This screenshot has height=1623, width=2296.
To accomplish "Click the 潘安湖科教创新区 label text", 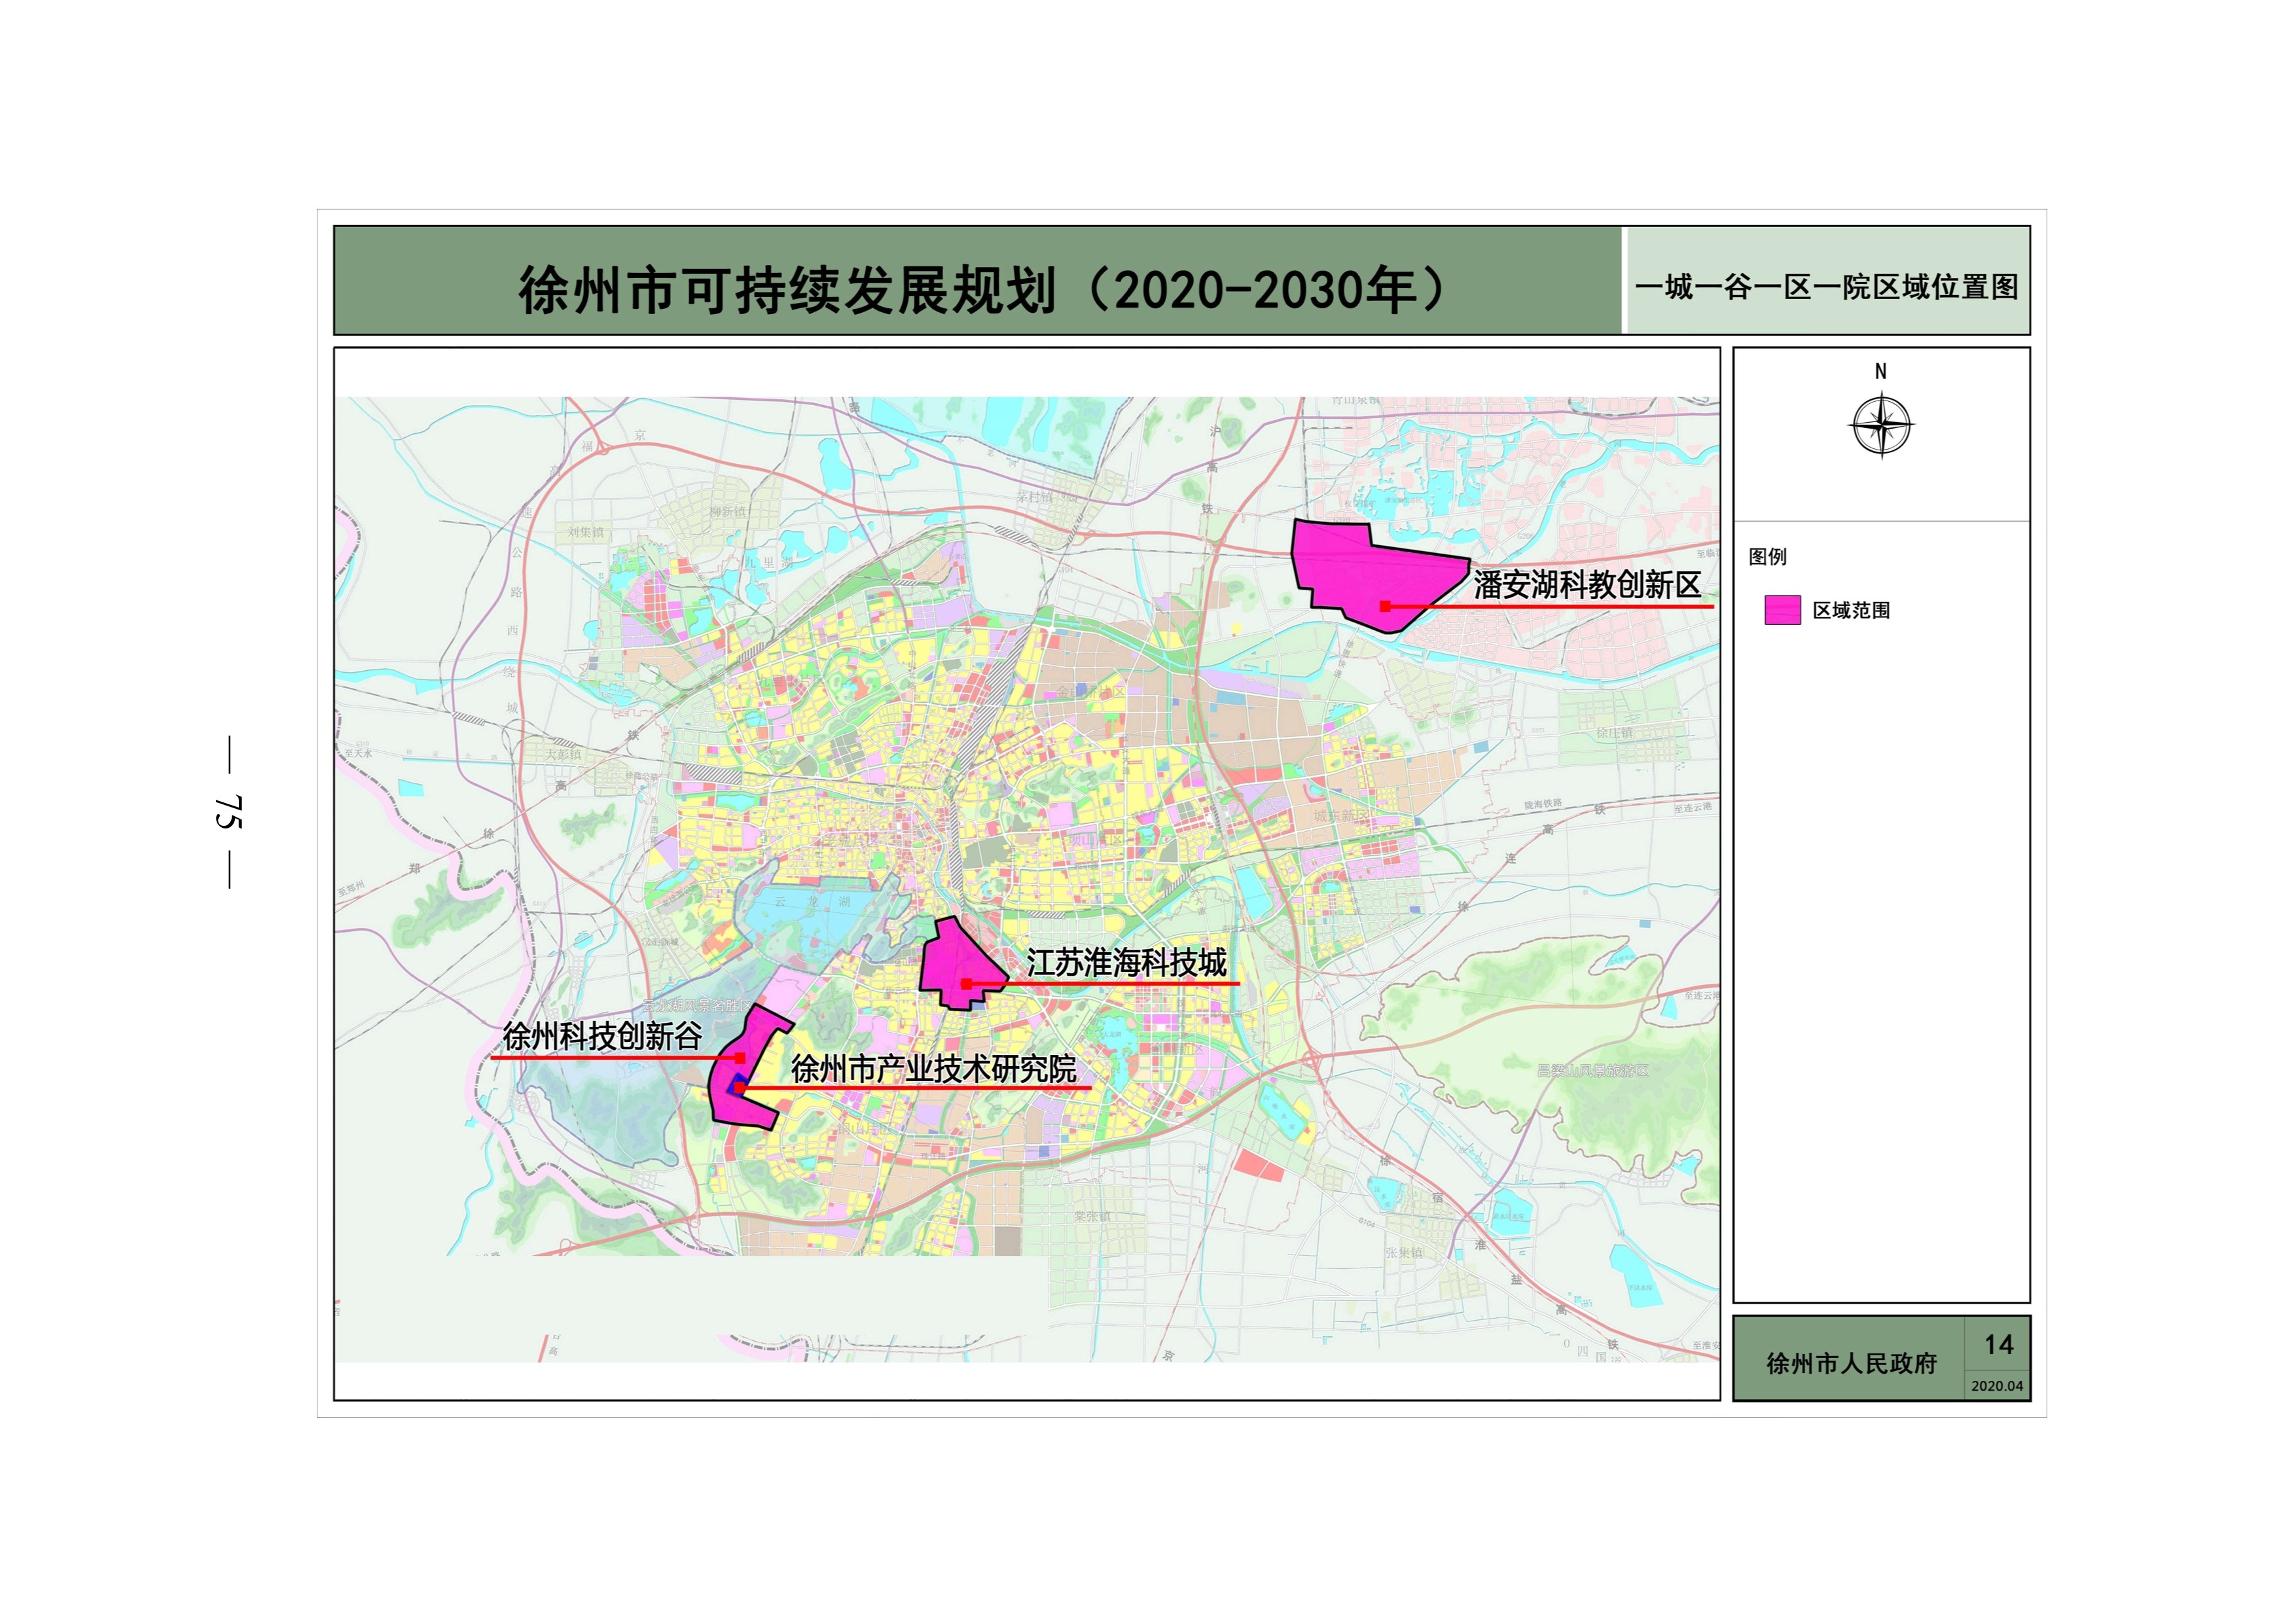I will tap(1587, 585).
